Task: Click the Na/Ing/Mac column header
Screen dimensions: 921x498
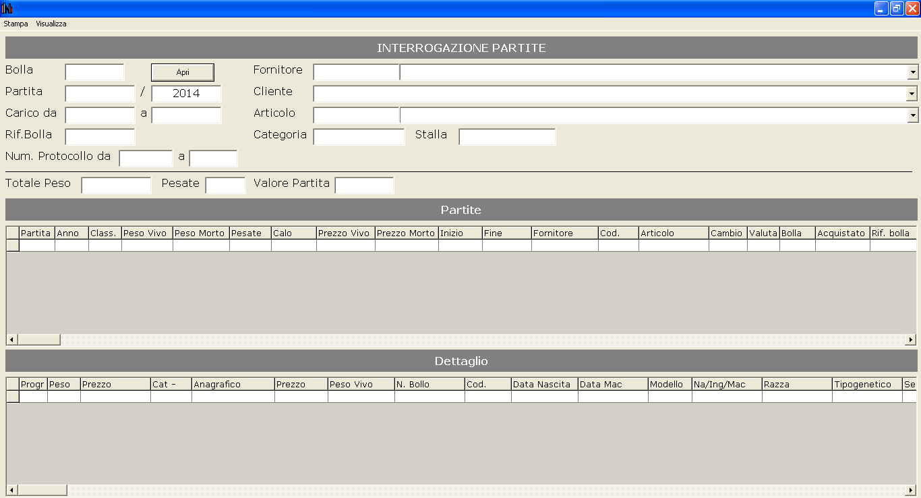Action: pyautogui.click(x=727, y=384)
